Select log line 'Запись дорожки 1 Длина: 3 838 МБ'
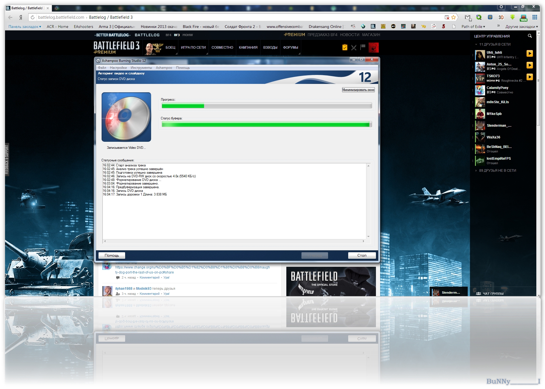This screenshot has width=545, height=389. click(x=135, y=194)
